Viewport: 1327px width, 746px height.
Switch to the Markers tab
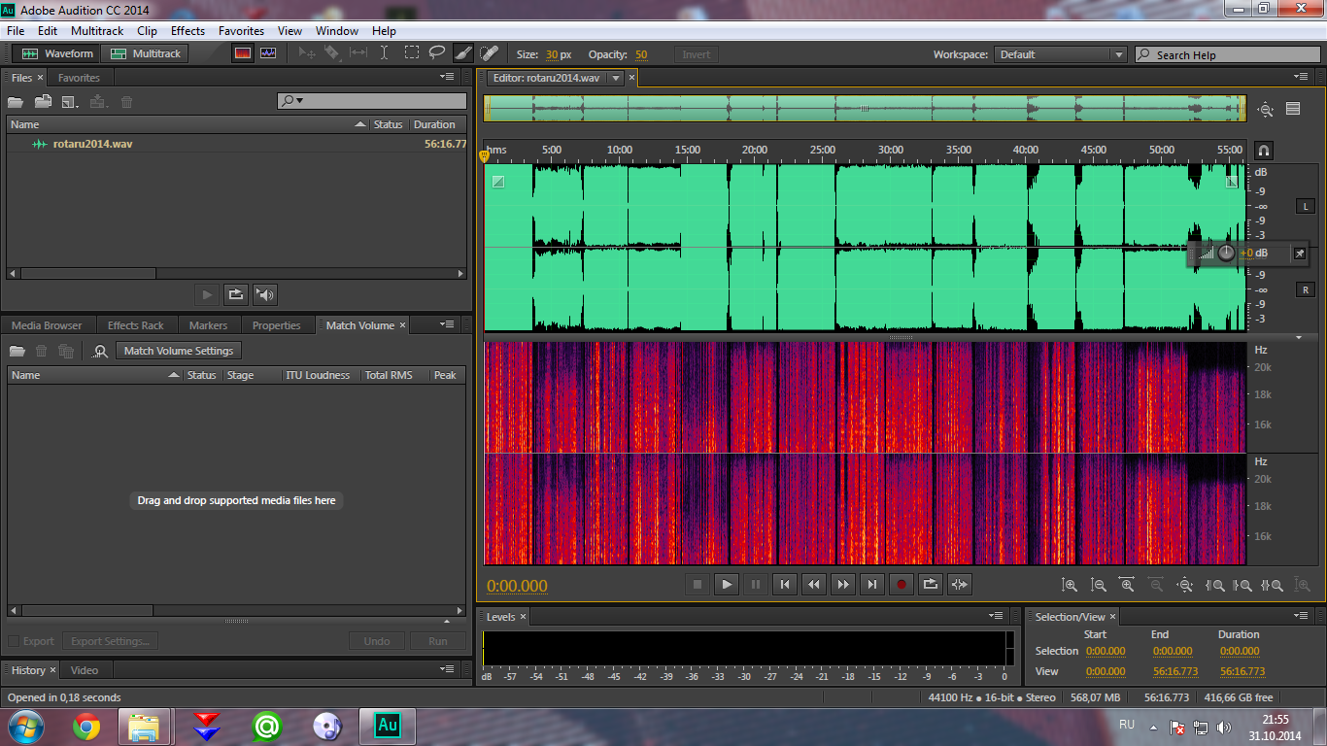[208, 325]
